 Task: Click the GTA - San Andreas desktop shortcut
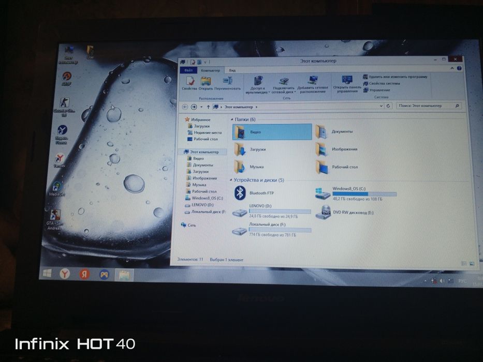coord(55,220)
